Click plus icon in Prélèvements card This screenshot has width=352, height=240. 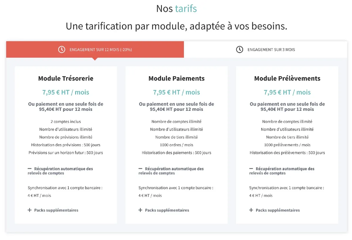point(251,210)
